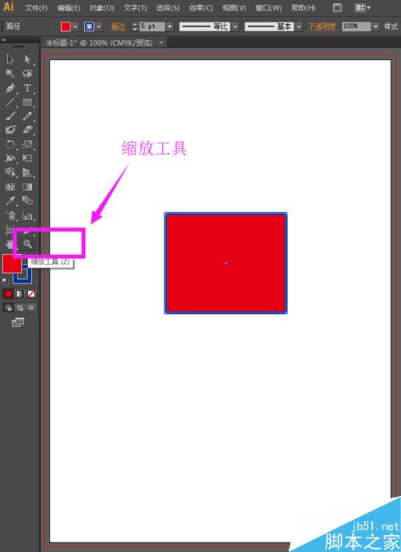Select the Eraser tool
The height and width of the screenshot is (552, 401).
click(x=27, y=130)
